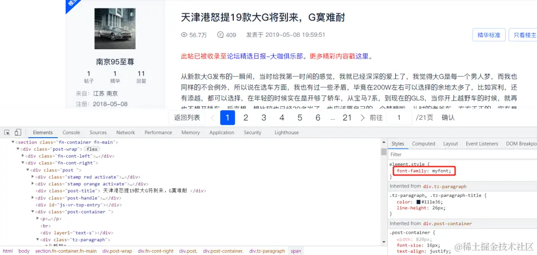Click the font-family myfont style declaration

coord(424,171)
